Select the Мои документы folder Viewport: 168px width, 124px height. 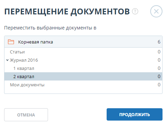tap(27, 85)
